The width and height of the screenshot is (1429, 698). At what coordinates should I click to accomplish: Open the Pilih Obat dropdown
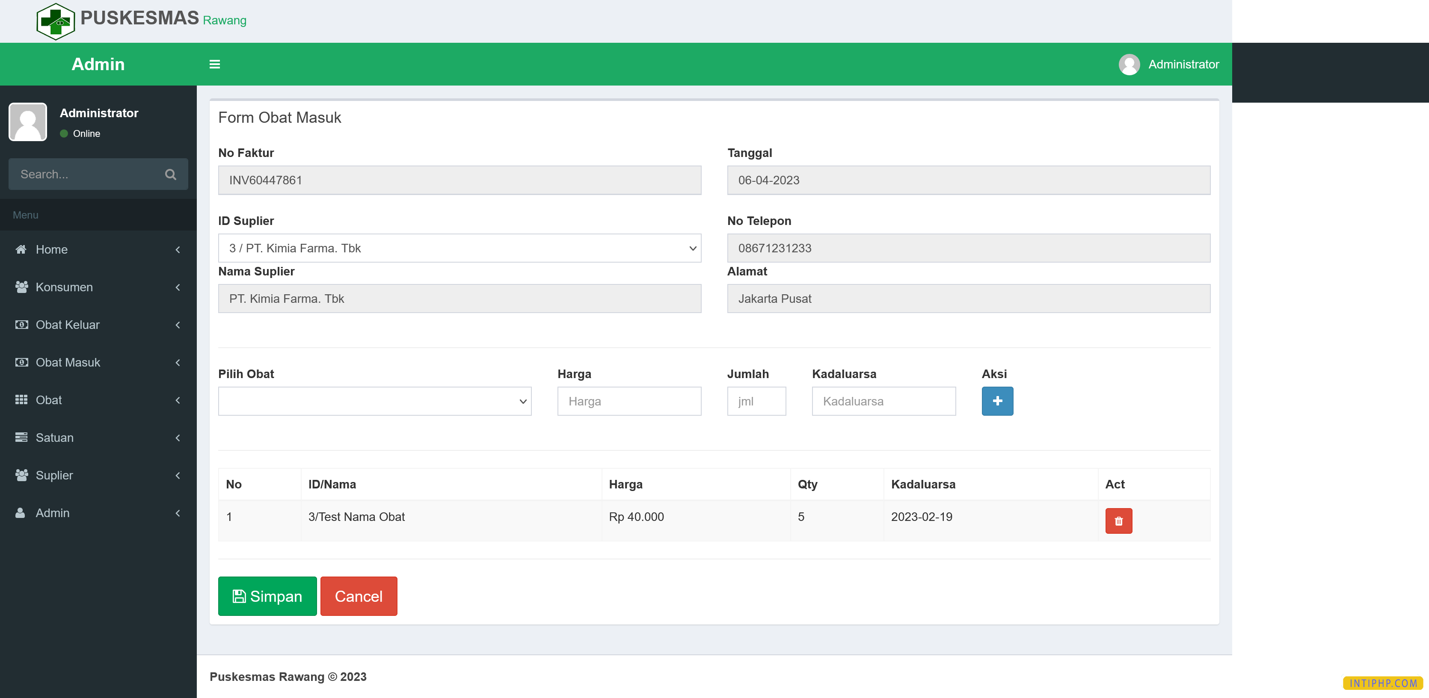374,401
